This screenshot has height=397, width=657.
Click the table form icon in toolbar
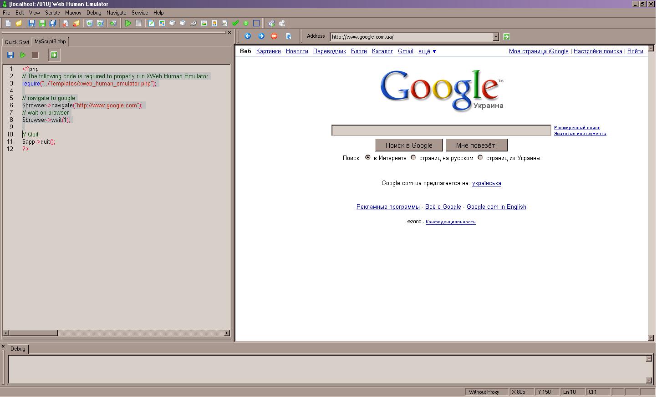pos(162,23)
